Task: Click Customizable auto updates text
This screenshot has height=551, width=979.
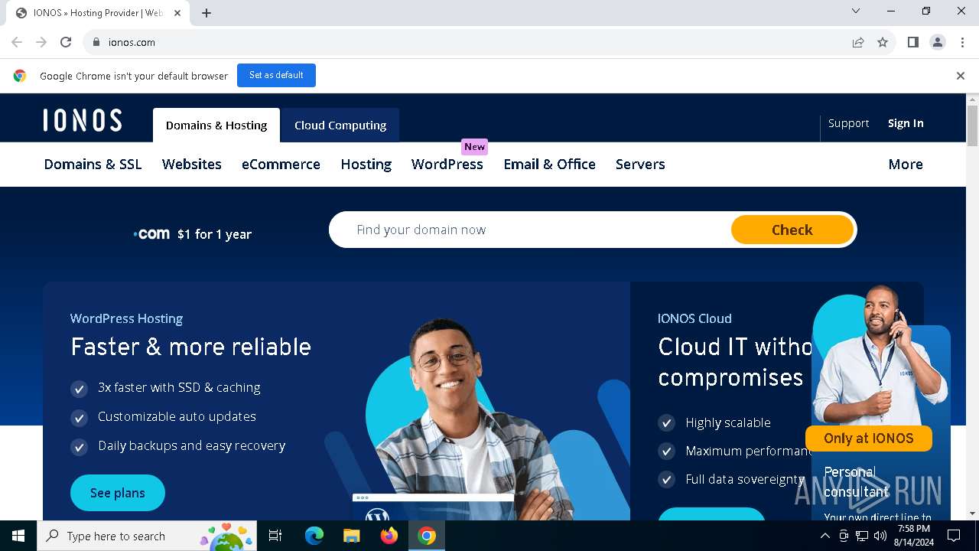Action: [x=177, y=416]
